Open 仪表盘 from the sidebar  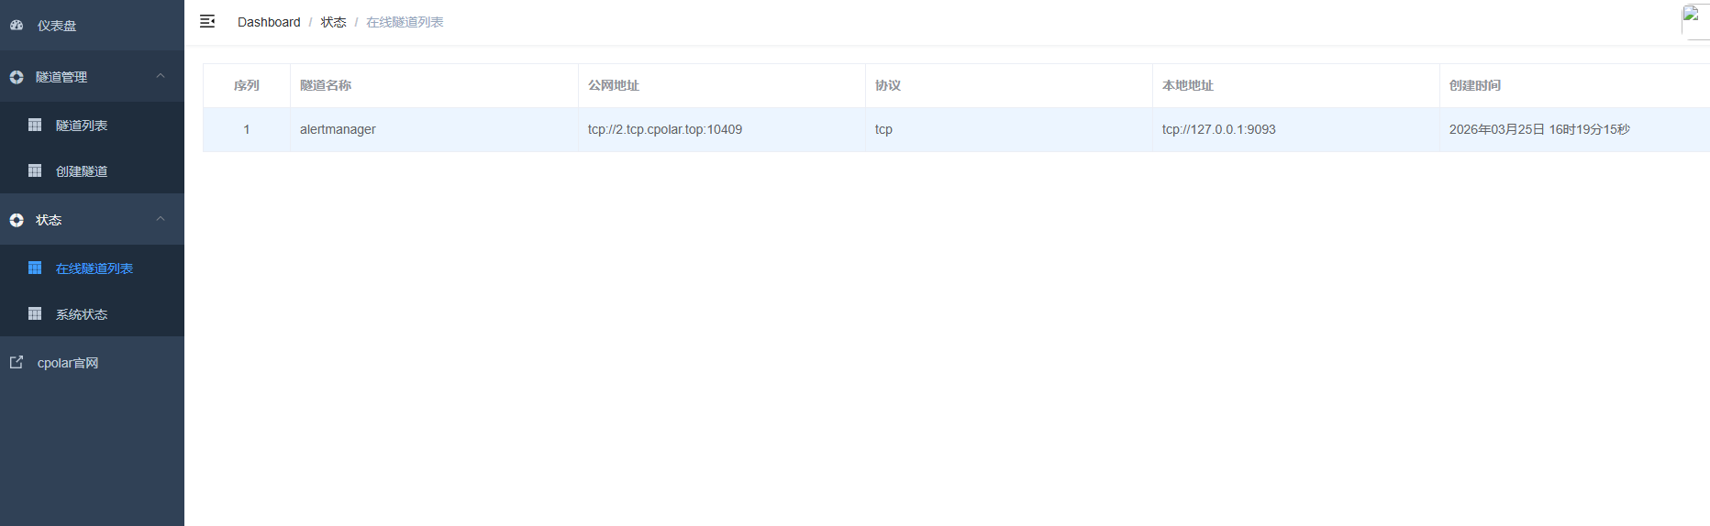57,26
